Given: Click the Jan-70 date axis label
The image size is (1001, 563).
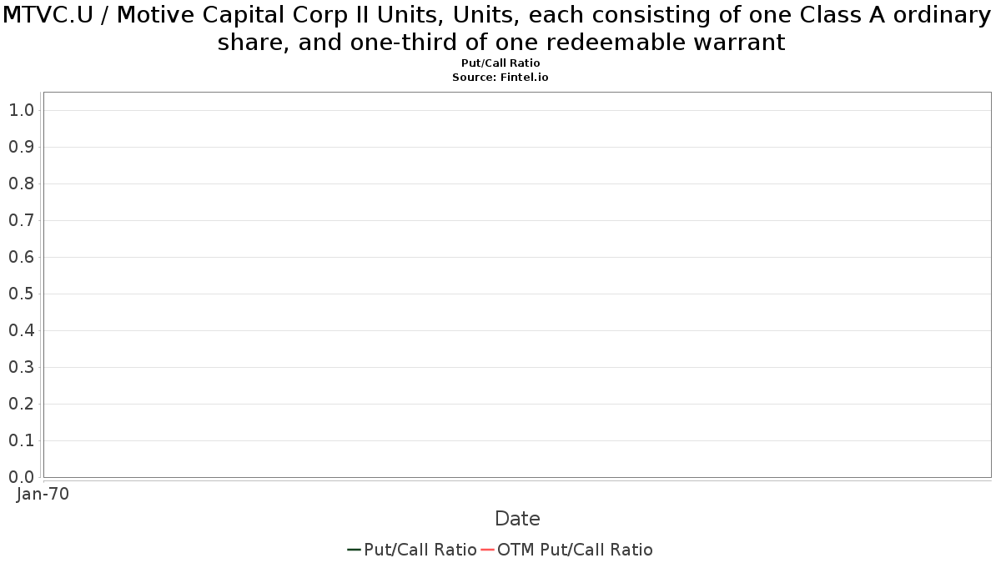Looking at the screenshot, I should [x=43, y=494].
